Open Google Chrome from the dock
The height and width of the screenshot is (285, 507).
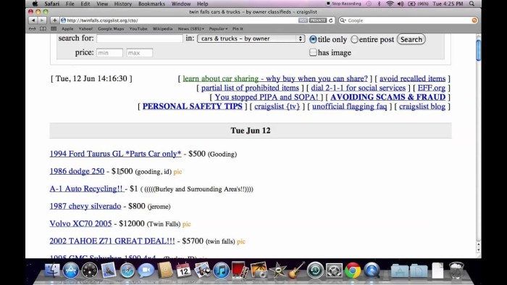[353, 270]
